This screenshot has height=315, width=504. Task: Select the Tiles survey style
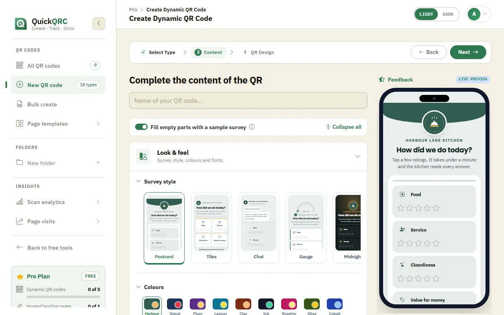(211, 228)
